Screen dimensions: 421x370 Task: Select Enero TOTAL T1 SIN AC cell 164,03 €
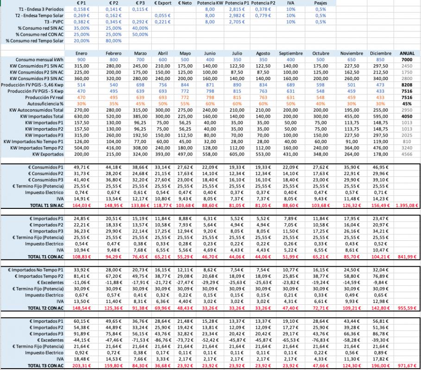click(x=82, y=206)
